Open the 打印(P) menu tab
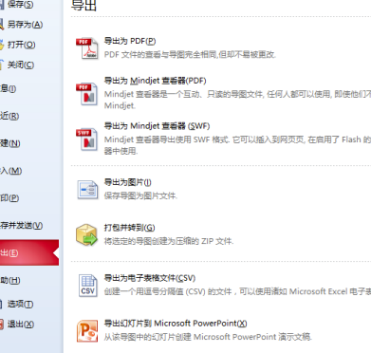371x353 pixels. tap(9, 198)
